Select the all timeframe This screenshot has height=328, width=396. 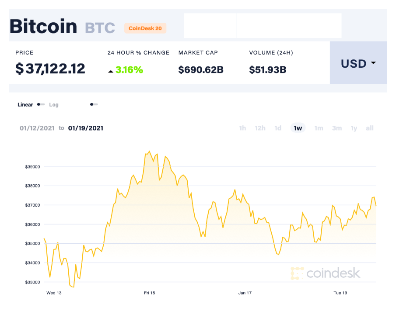370,128
